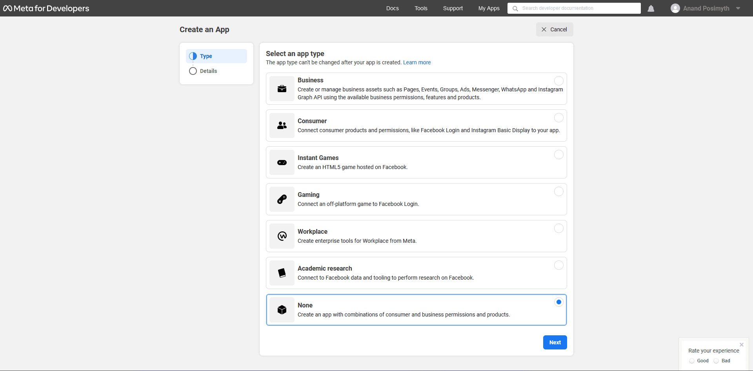Click the None cube icon
Viewport: 753px width, 371px height.
tap(282, 310)
